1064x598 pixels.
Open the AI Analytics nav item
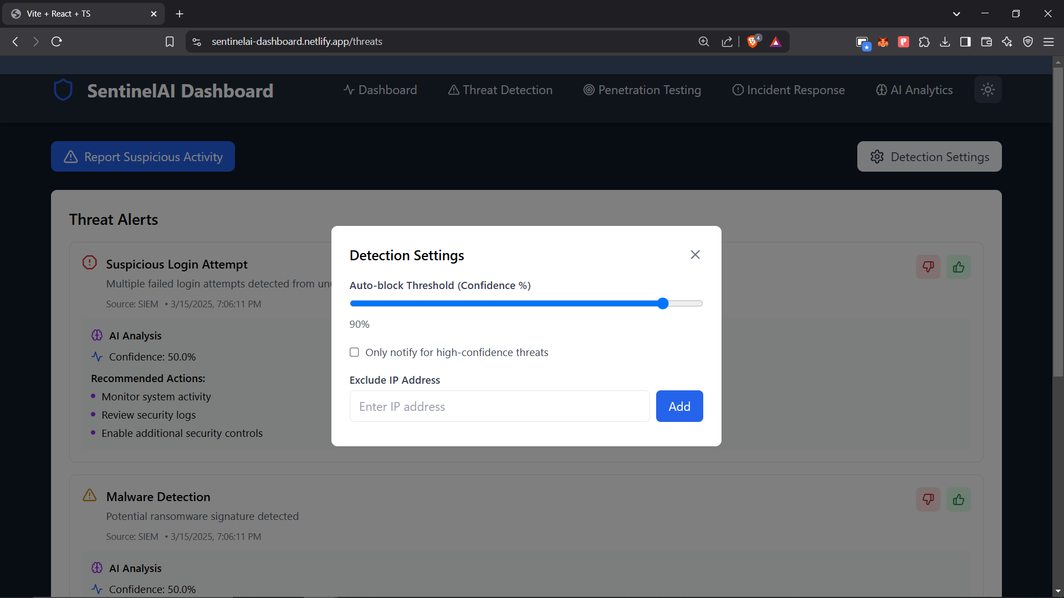(914, 90)
